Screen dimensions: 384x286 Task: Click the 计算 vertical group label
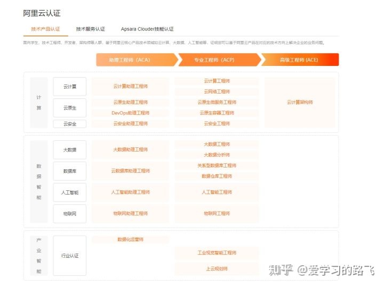39,103
